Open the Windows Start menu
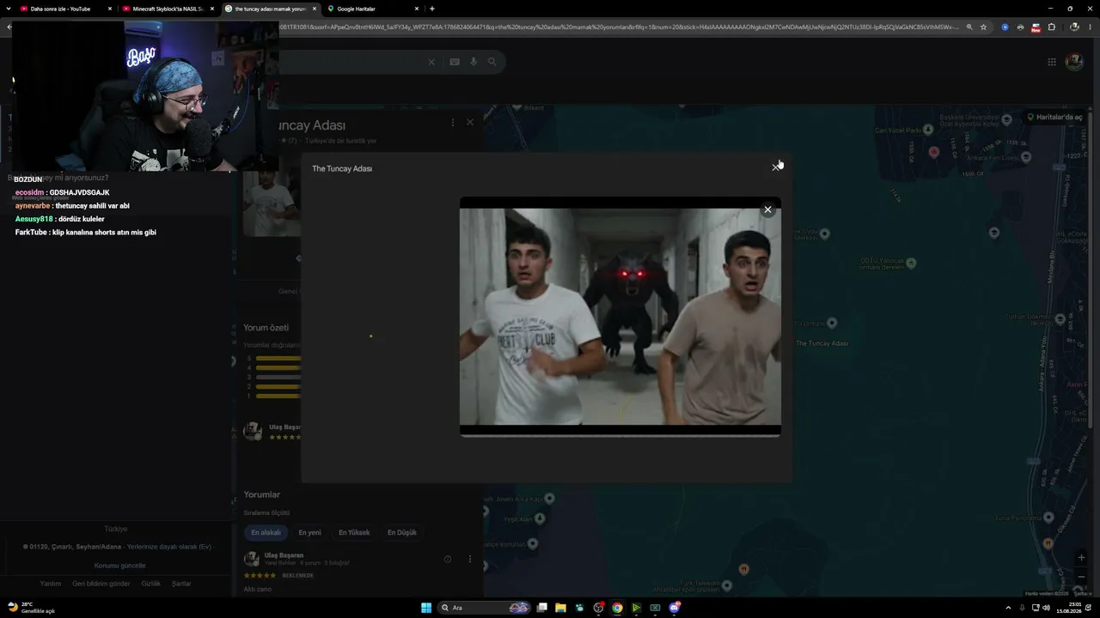Image resolution: width=1100 pixels, height=618 pixels. (426, 608)
